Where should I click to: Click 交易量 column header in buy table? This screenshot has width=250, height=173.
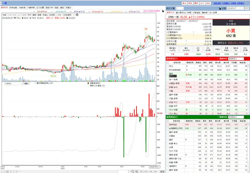(234, 63)
